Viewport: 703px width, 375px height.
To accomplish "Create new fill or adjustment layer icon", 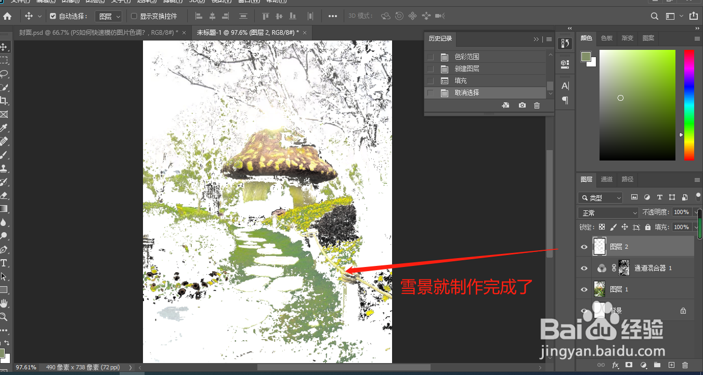I will (643, 365).
